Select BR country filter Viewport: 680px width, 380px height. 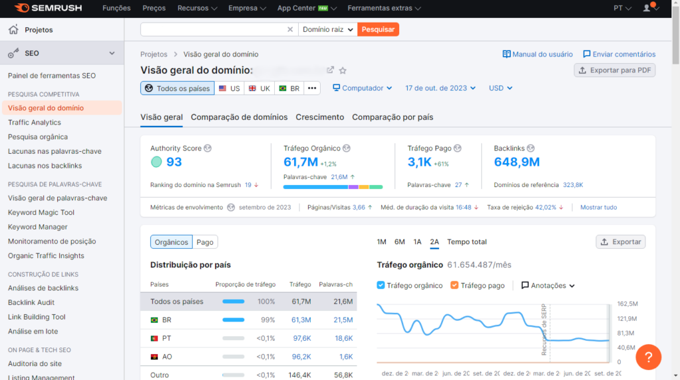click(289, 88)
